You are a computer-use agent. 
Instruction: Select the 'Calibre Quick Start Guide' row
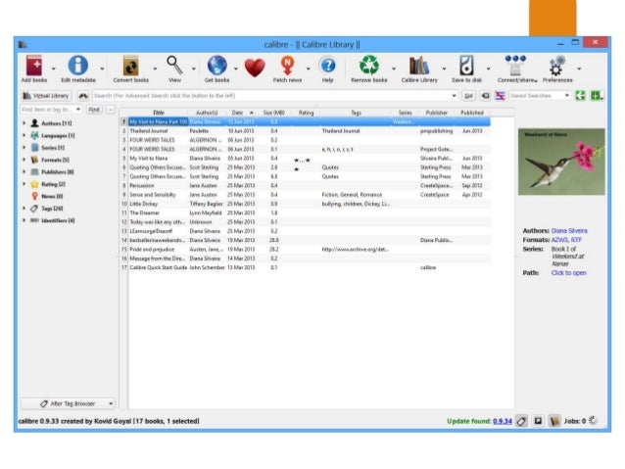pyautogui.click(x=306, y=267)
